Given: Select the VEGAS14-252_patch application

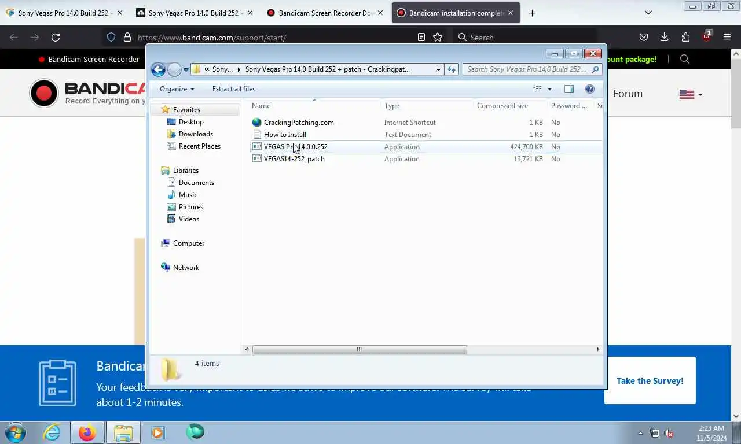Looking at the screenshot, I should tap(294, 159).
